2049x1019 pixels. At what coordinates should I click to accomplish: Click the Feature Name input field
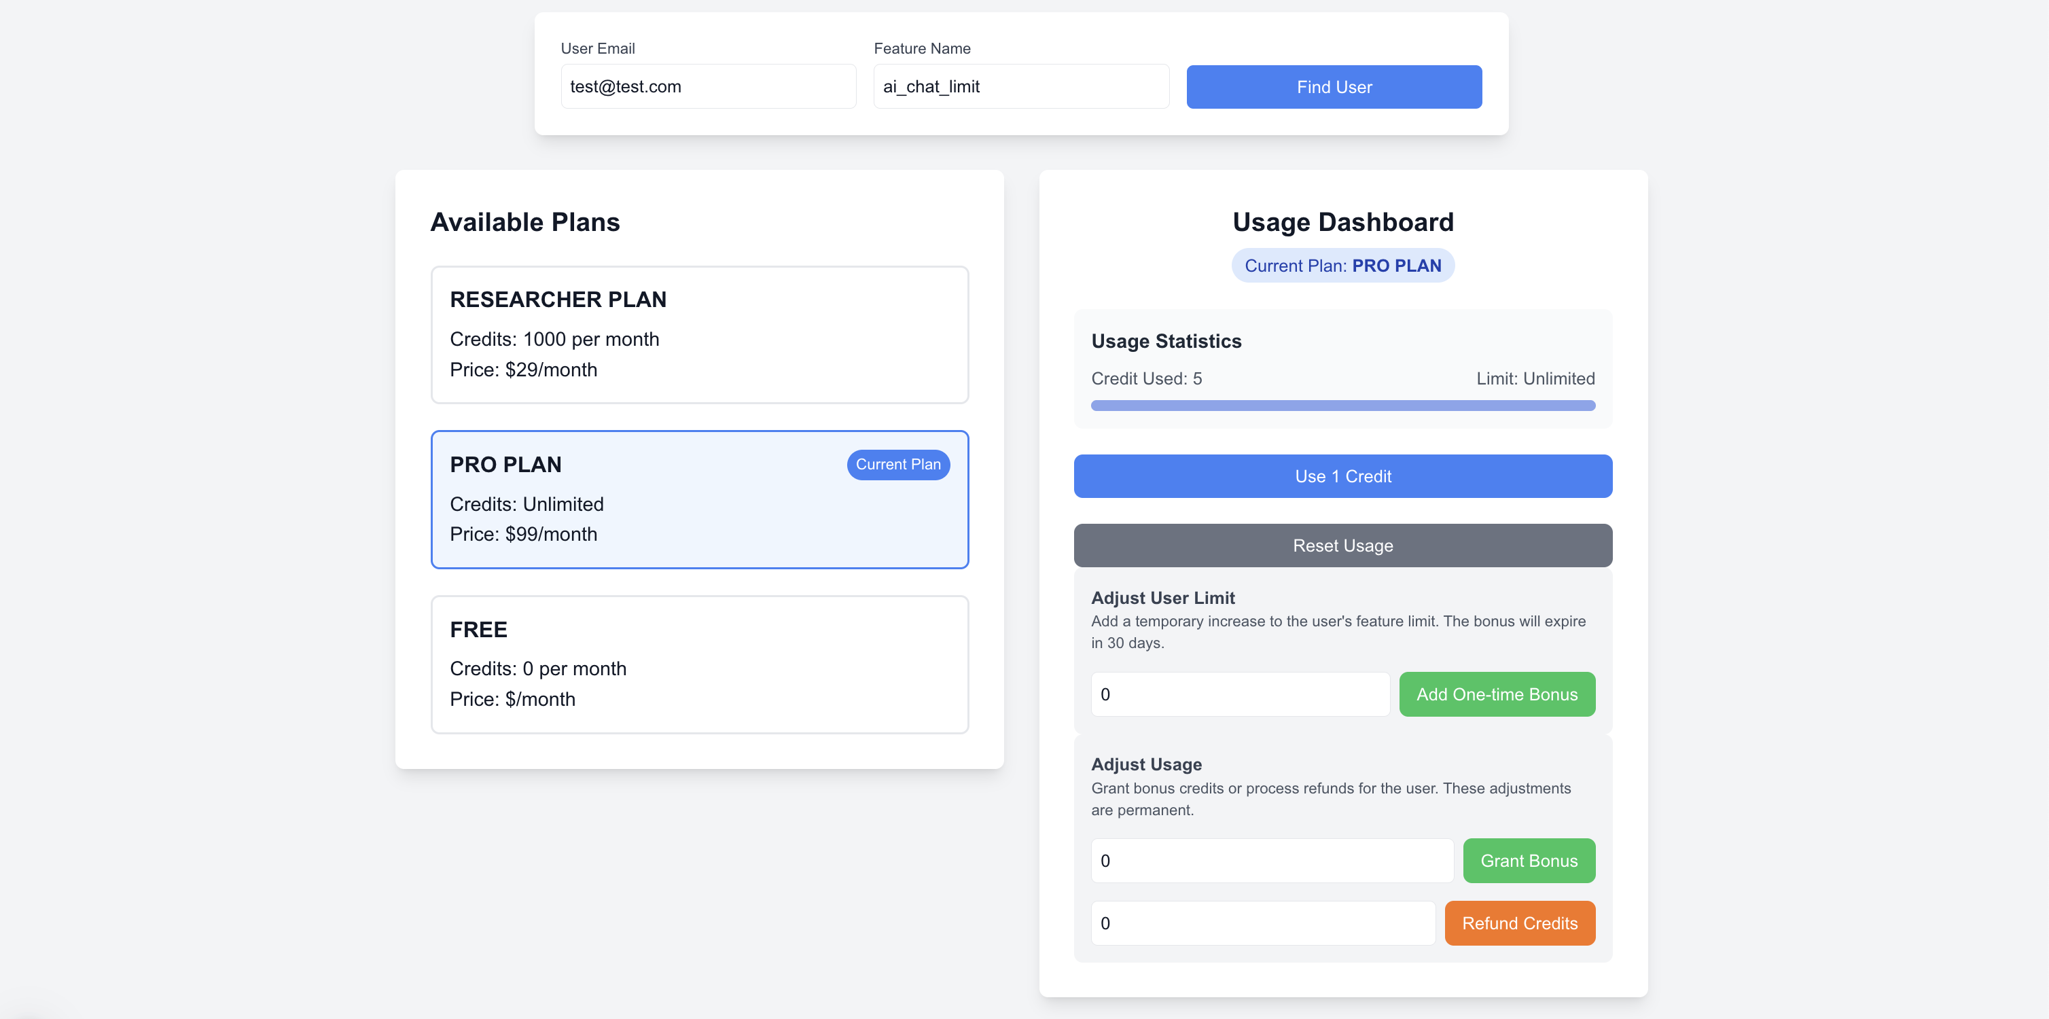tap(1020, 87)
